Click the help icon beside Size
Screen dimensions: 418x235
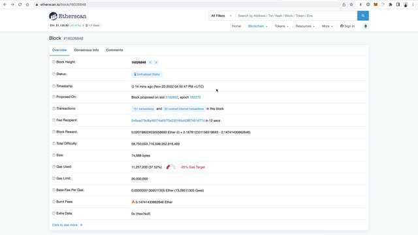(x=54, y=155)
